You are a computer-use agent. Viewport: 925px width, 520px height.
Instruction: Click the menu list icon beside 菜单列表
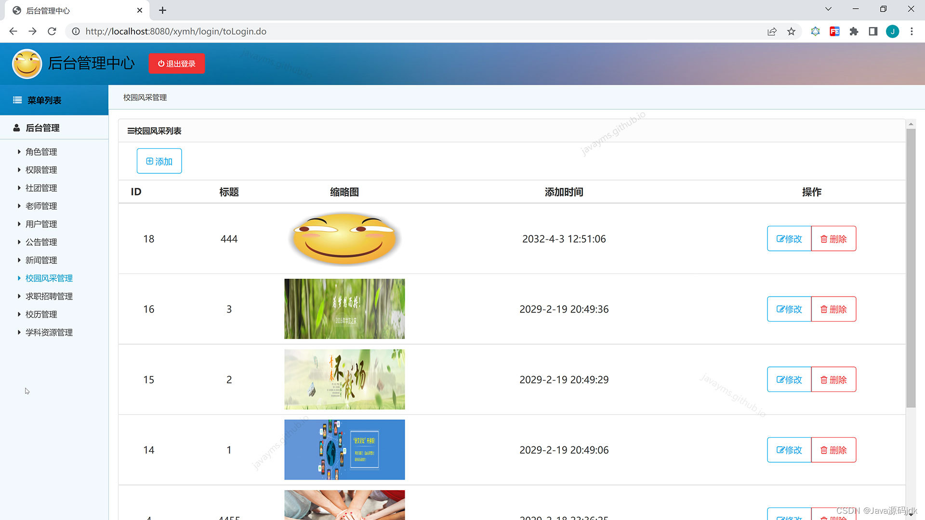tap(17, 100)
